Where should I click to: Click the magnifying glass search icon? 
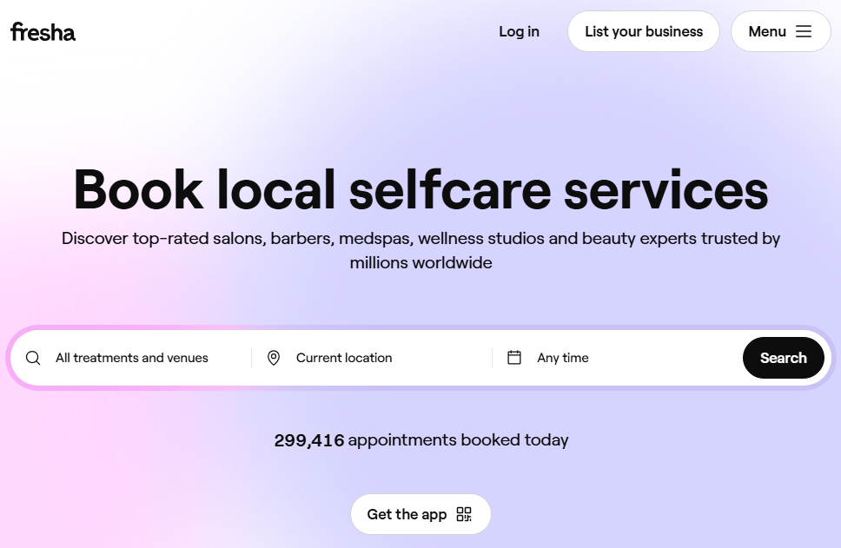pos(33,358)
